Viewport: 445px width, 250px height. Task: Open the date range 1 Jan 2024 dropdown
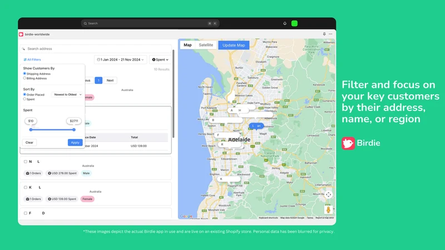tap(120, 59)
